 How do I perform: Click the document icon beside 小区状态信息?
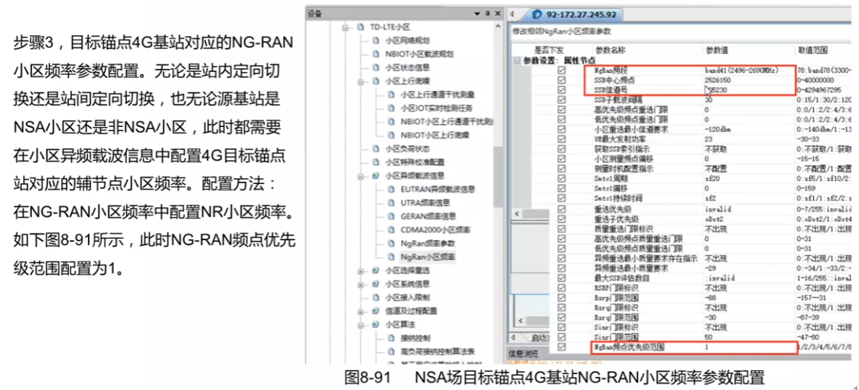coord(376,67)
